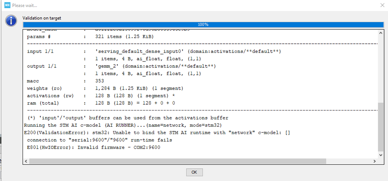Click the vertical scrollbar track above the thumb
Viewport: 388px width, 181px height.
click(x=381, y=66)
